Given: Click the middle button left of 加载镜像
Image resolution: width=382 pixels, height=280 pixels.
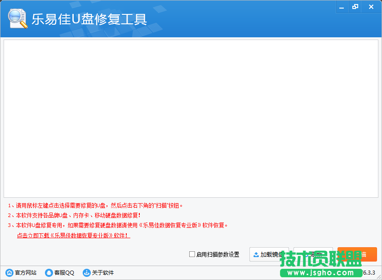Looking at the screenshot, I should click(x=313, y=253).
